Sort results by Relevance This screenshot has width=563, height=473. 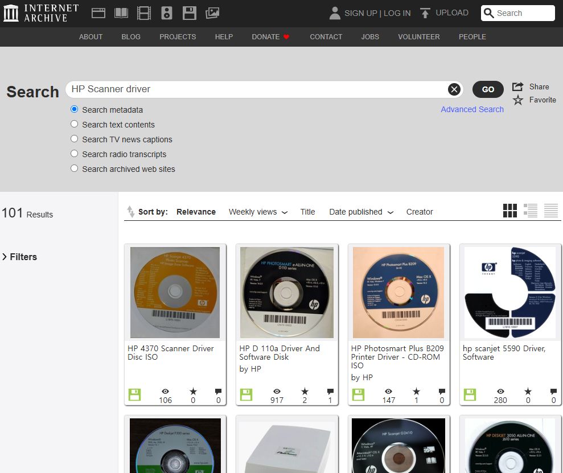[196, 212]
